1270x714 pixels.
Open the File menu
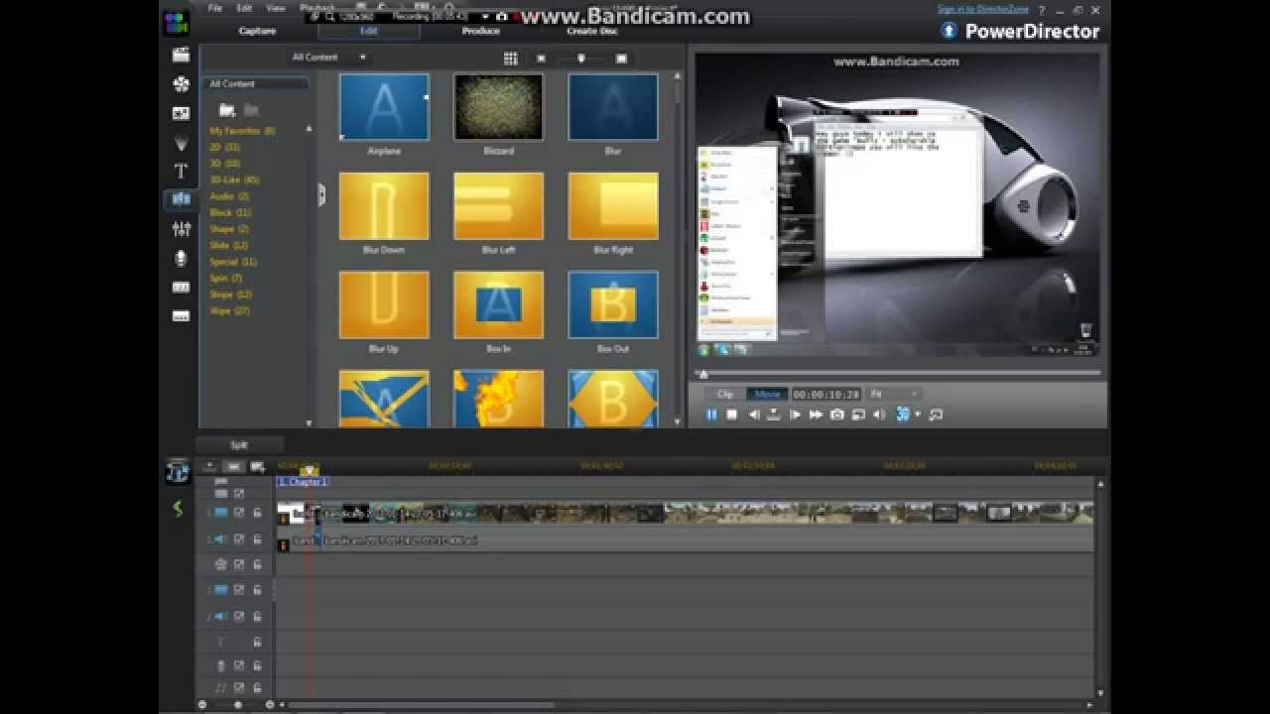pyautogui.click(x=215, y=8)
